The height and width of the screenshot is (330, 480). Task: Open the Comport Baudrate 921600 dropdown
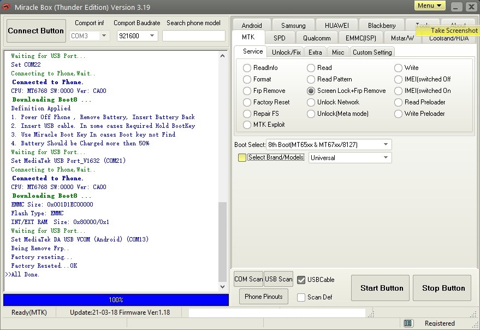(152, 36)
